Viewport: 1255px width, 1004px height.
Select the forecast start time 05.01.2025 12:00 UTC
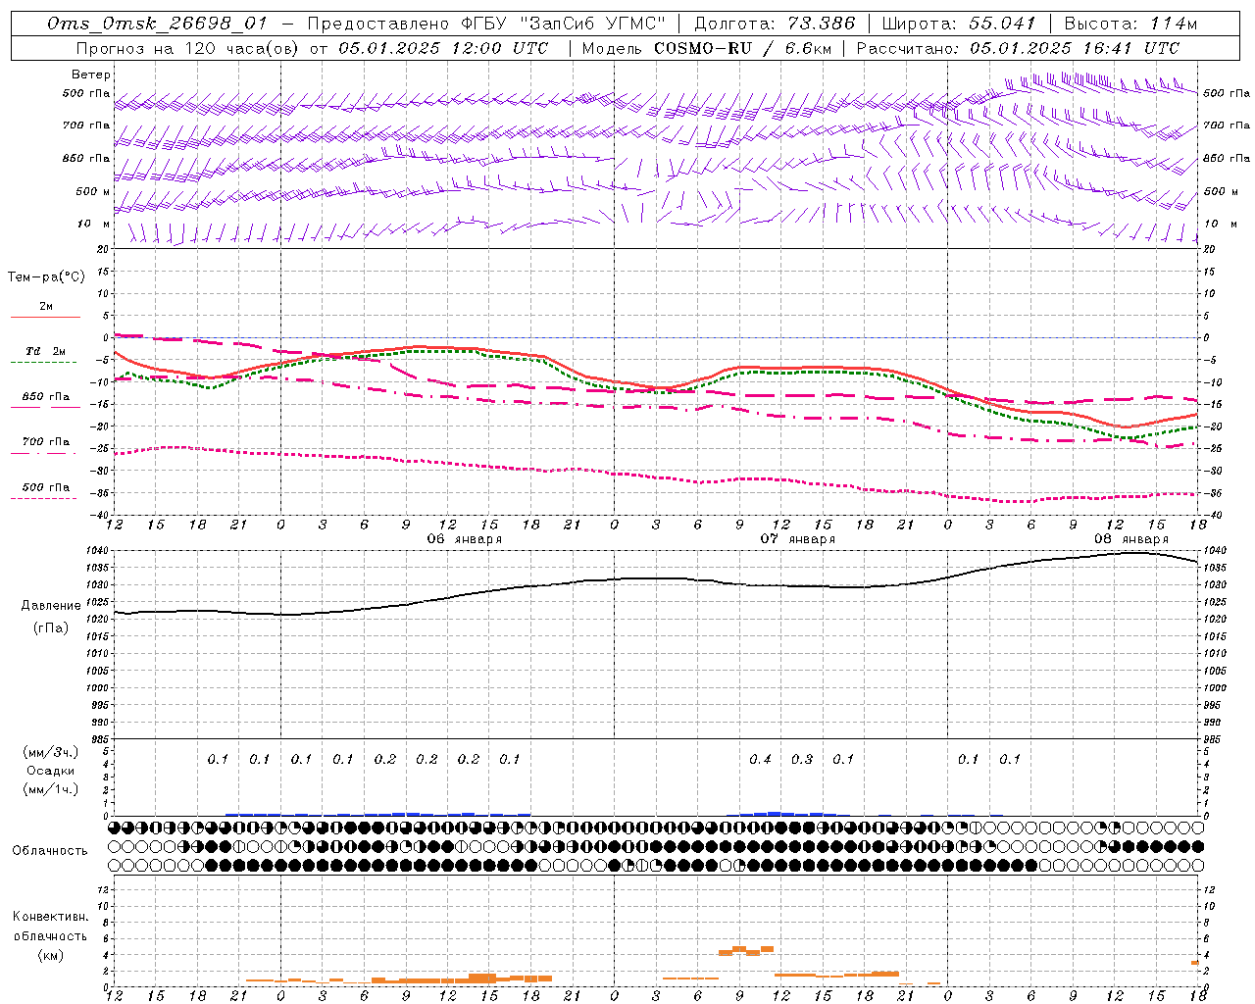tap(443, 47)
